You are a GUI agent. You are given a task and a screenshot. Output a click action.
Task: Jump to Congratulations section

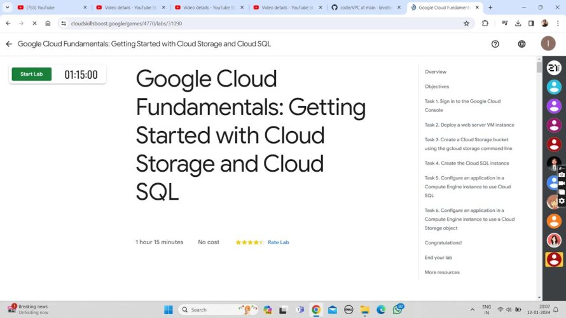click(x=443, y=243)
